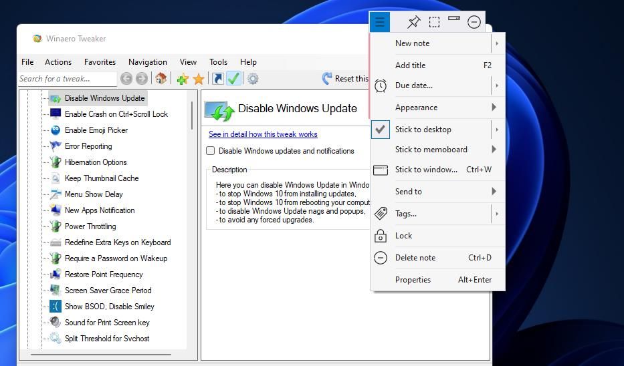
Task: Click the tree panel vertical scrollbar
Action: point(191,116)
